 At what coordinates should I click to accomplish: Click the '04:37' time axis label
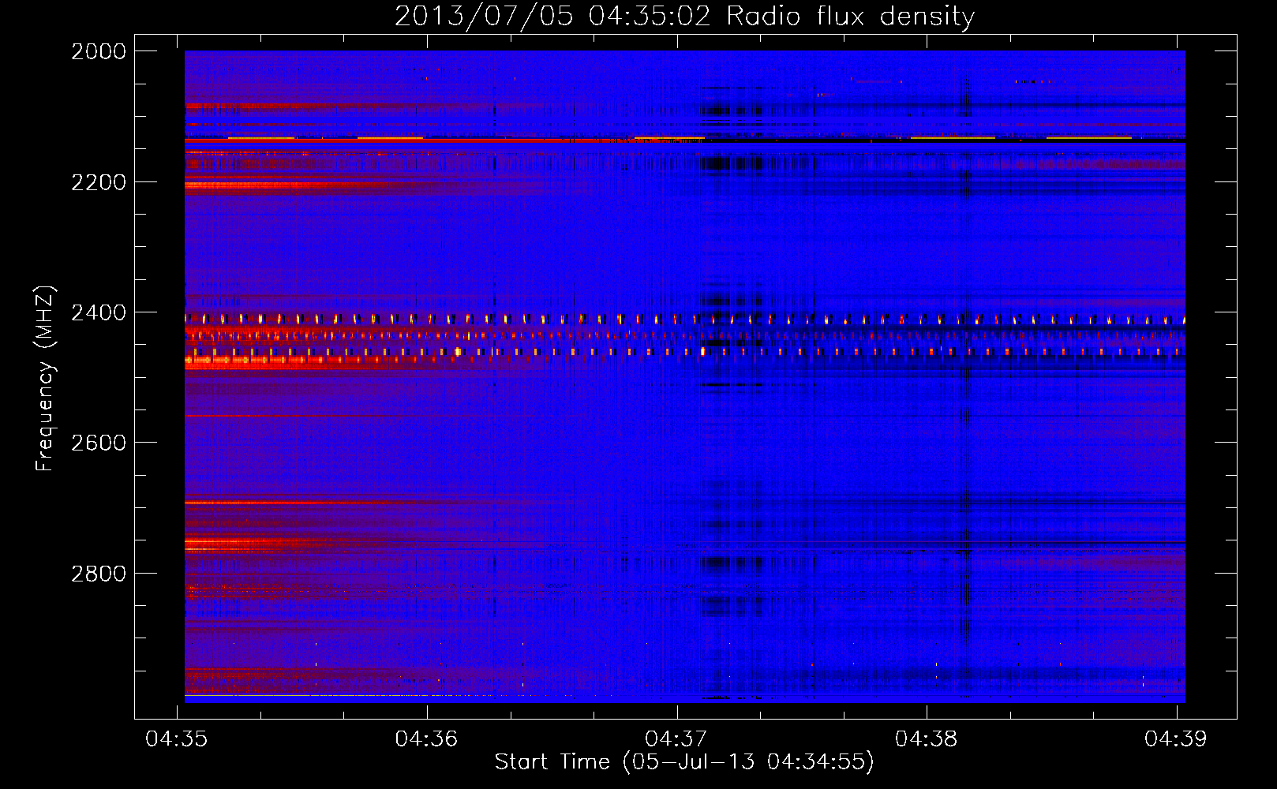676,739
